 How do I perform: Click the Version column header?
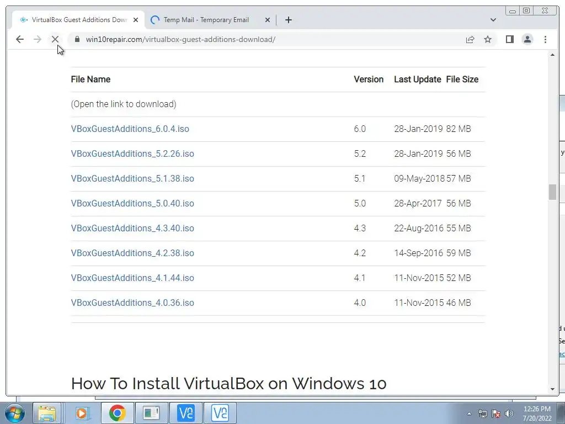pos(369,79)
